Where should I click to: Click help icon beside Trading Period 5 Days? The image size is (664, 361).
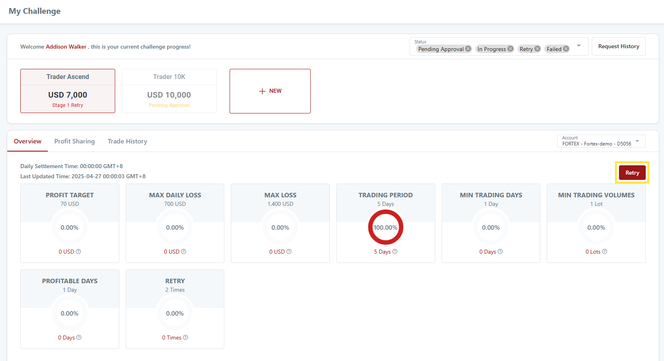coord(395,252)
